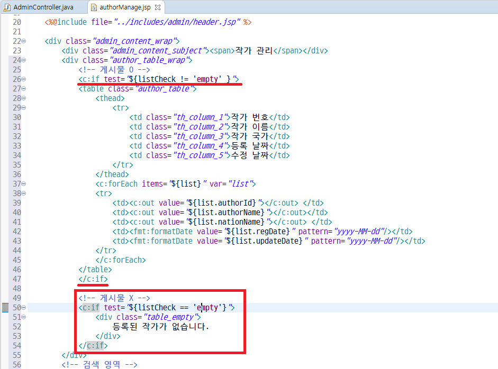
Task: Click the author_table_wrap class value
Action: pyautogui.click(x=149, y=60)
